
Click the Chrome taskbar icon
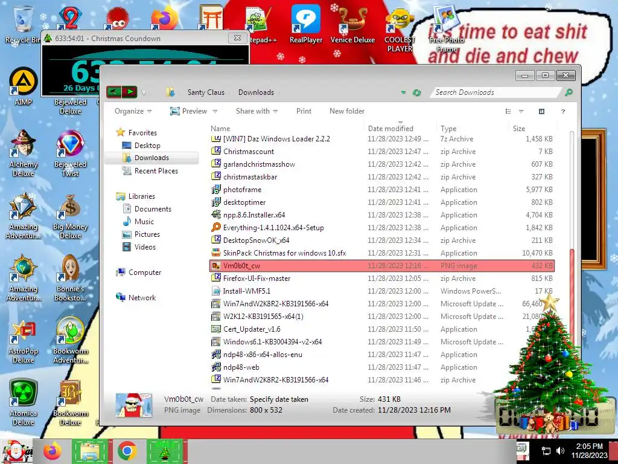(127, 451)
